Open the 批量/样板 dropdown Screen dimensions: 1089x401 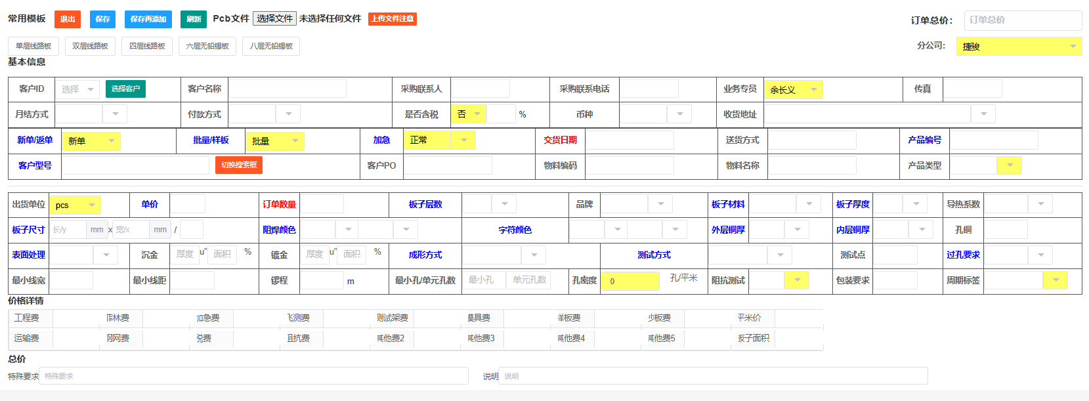tap(274, 140)
